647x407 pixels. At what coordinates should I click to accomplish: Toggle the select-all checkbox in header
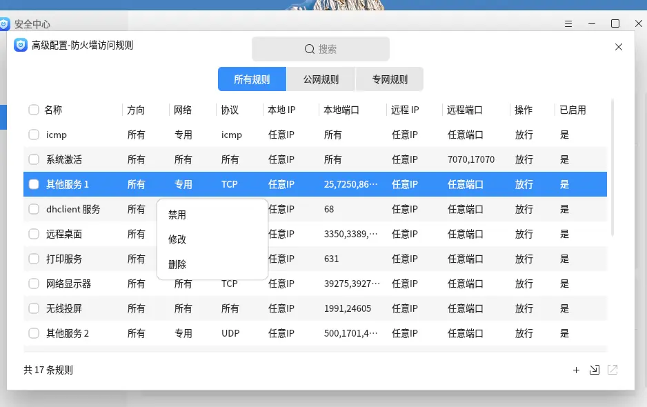34,110
